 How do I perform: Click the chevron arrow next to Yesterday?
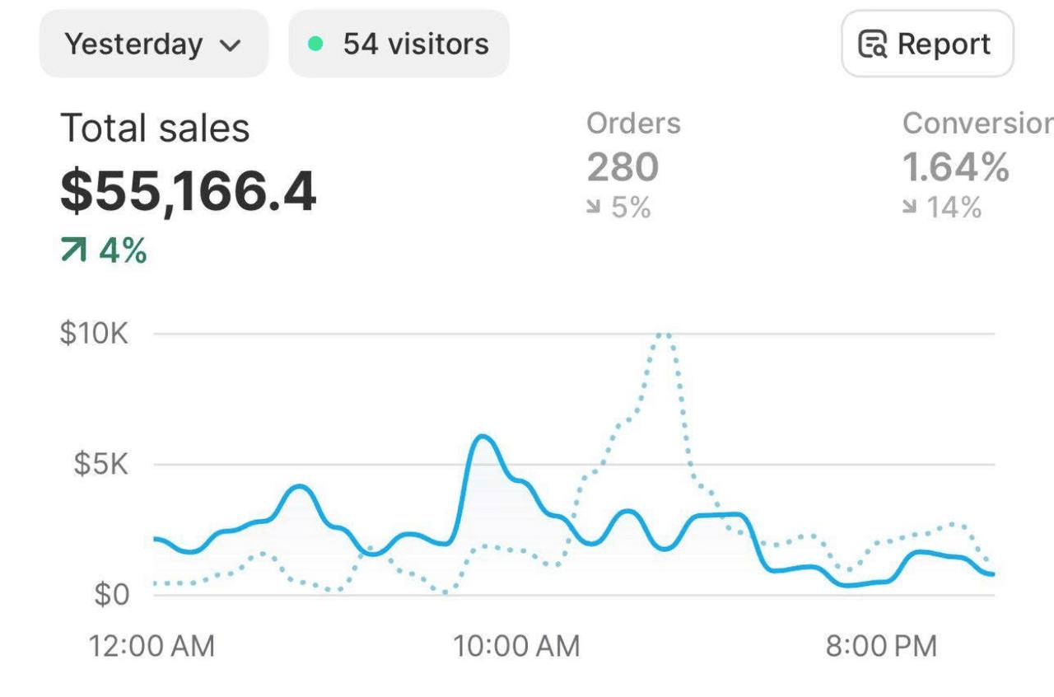click(x=231, y=45)
